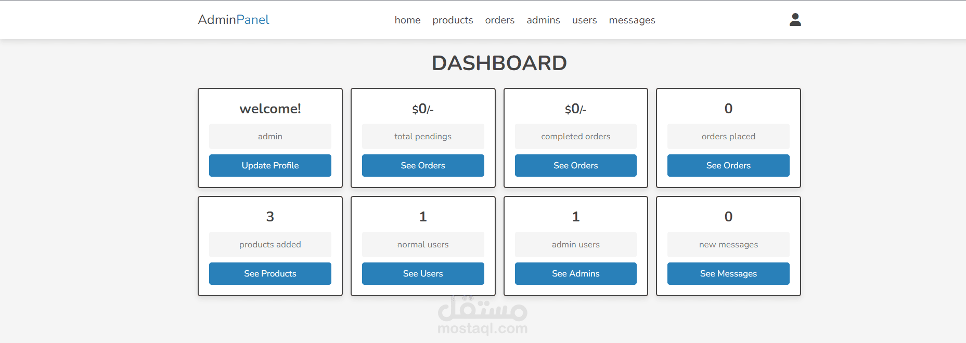Viewport: 966px width, 343px height.
Task: Click the admin users label
Action: pyautogui.click(x=576, y=244)
